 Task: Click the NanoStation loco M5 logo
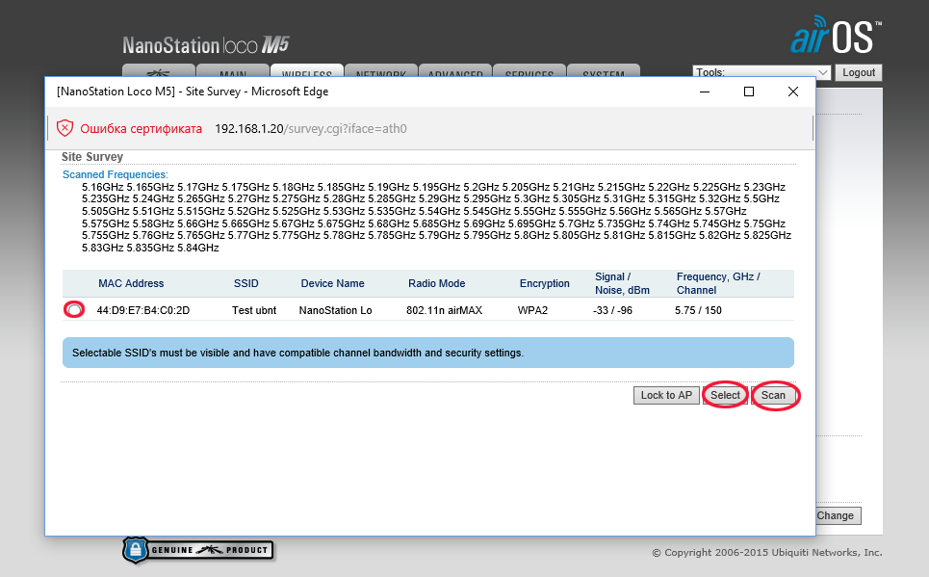[x=205, y=45]
